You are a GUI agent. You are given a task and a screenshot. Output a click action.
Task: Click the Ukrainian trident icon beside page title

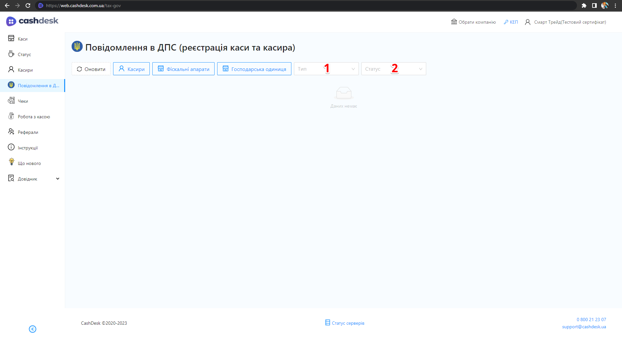click(x=77, y=47)
